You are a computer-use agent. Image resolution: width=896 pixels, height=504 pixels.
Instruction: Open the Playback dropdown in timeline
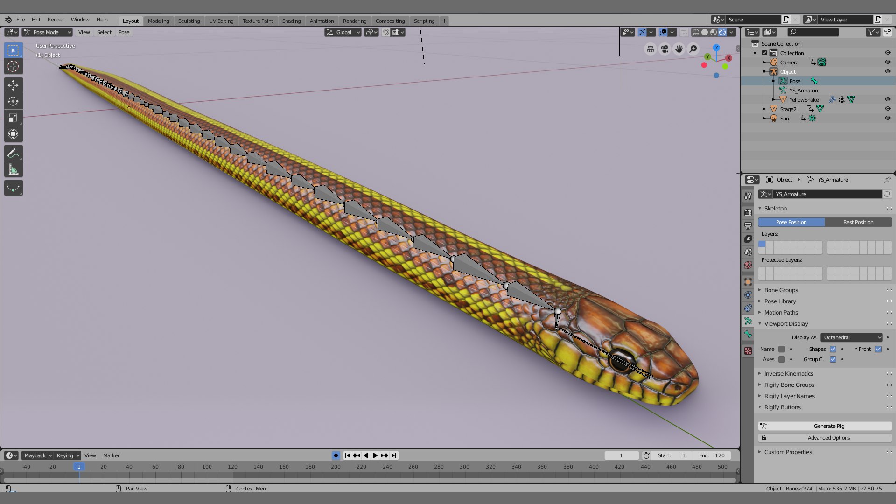coord(37,455)
